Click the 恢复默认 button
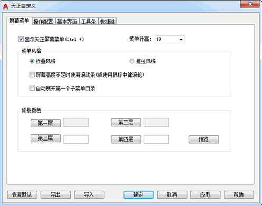Viewport: 262px width, 205px height. pyautogui.click(x=22, y=194)
